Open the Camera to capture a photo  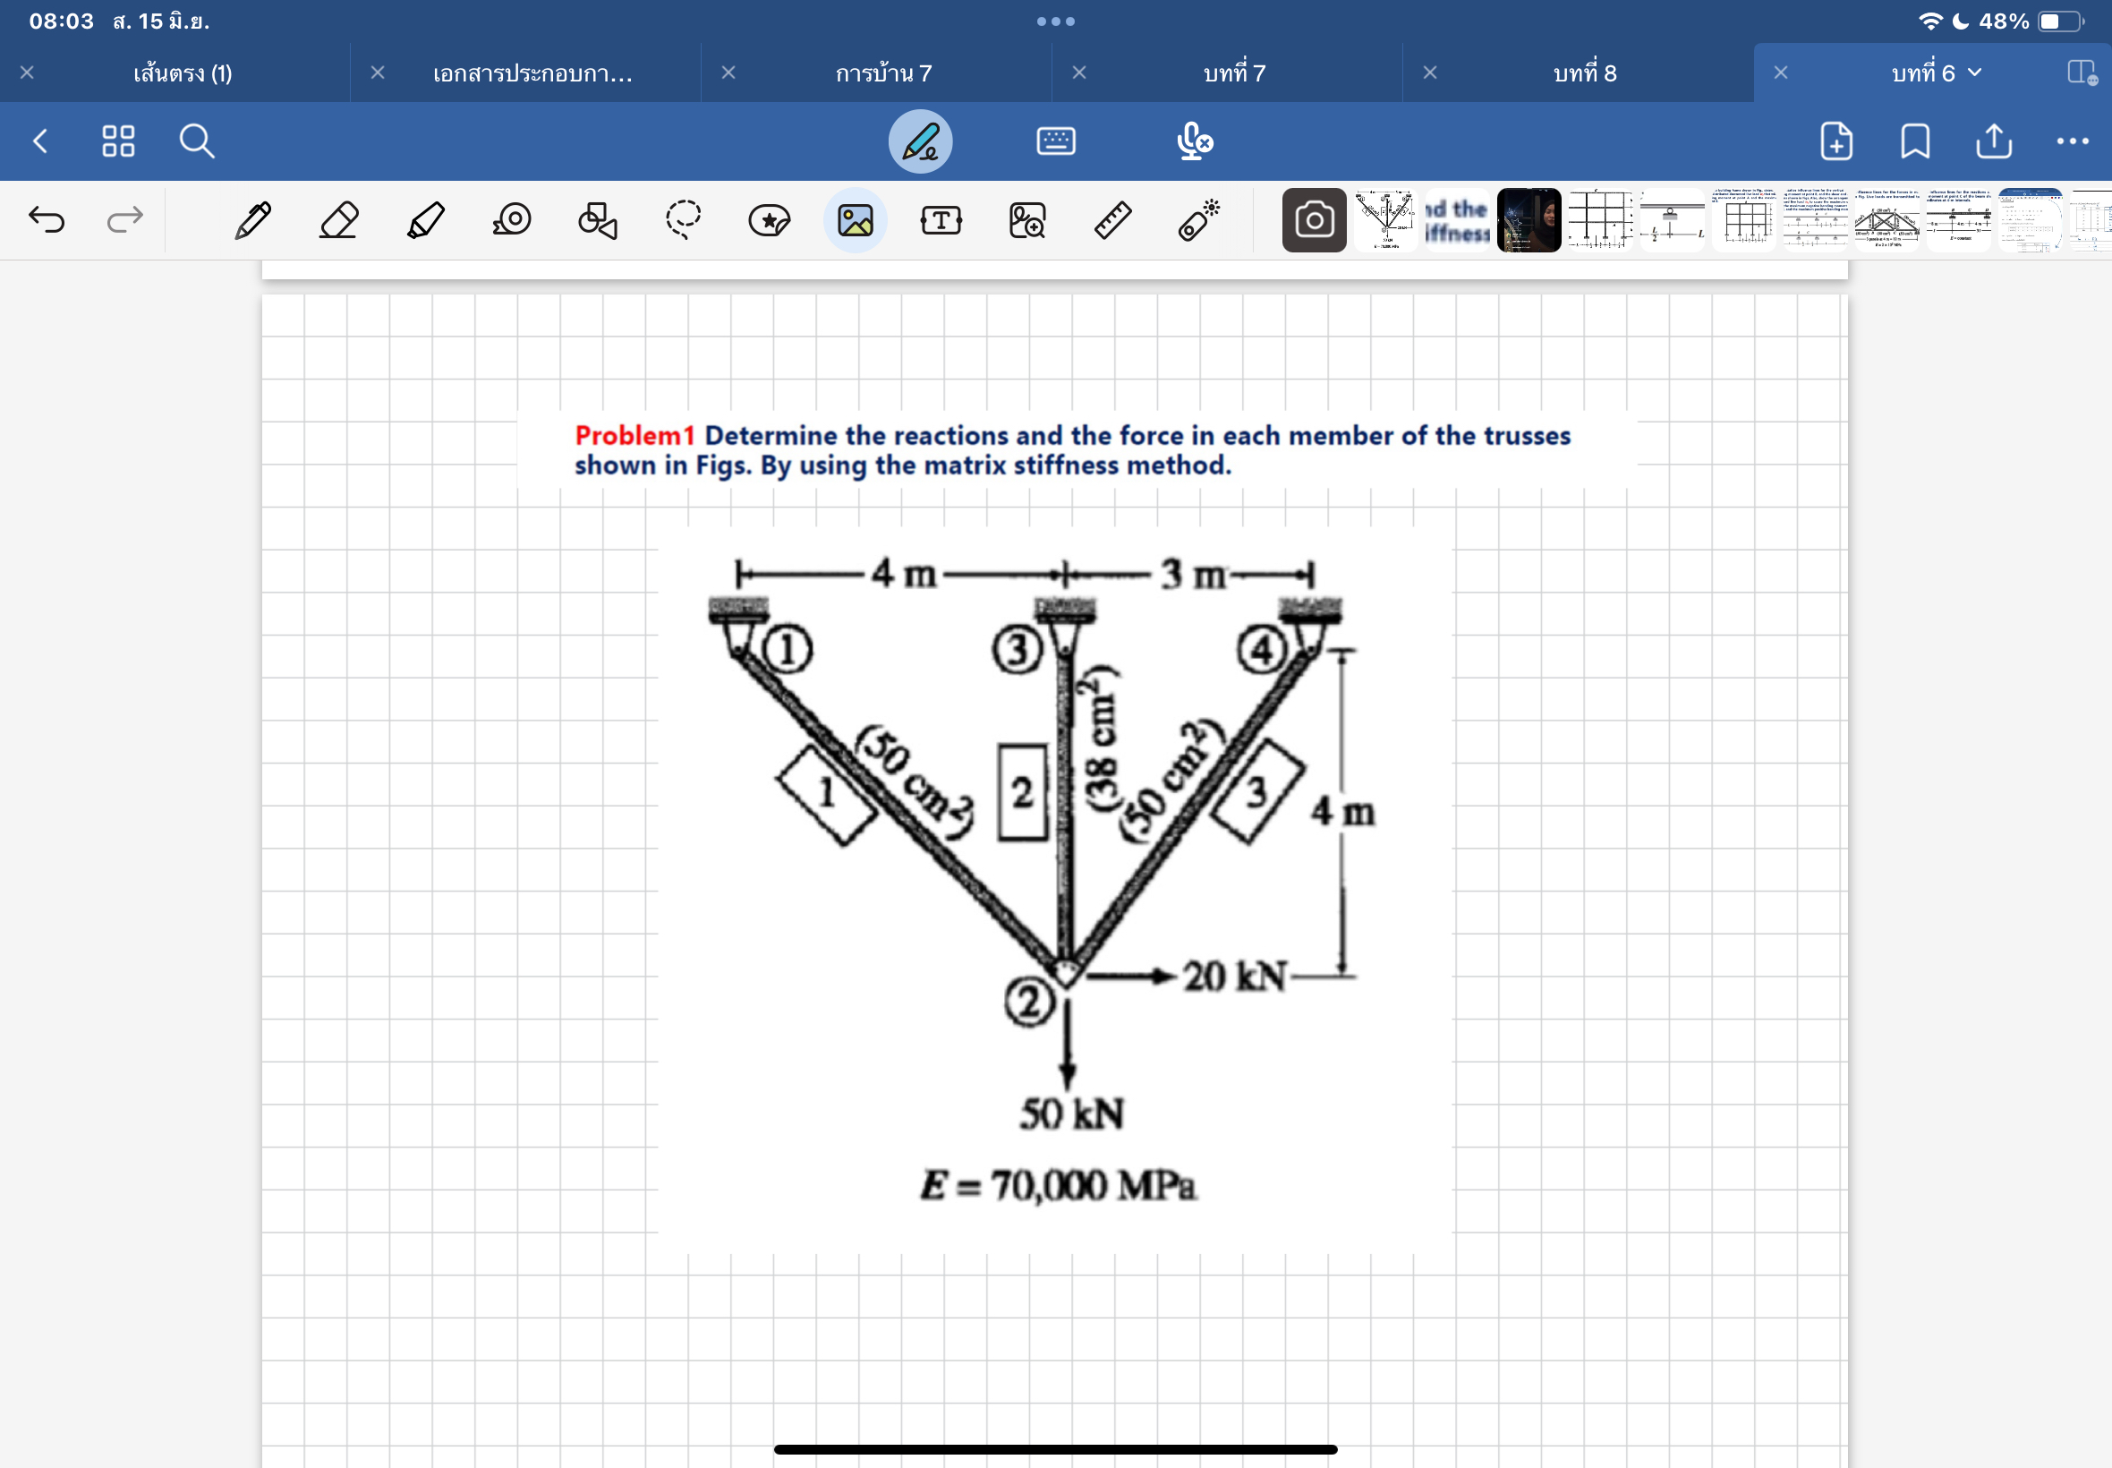click(x=1313, y=219)
